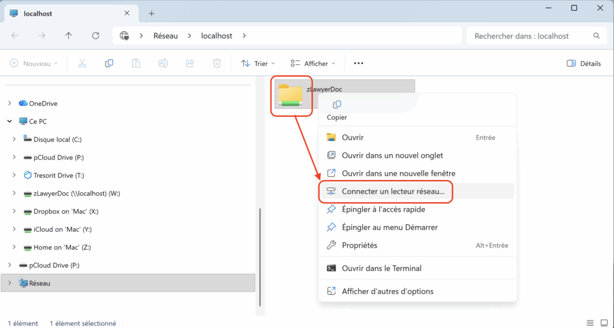Toggle the Détails pane

click(x=583, y=63)
